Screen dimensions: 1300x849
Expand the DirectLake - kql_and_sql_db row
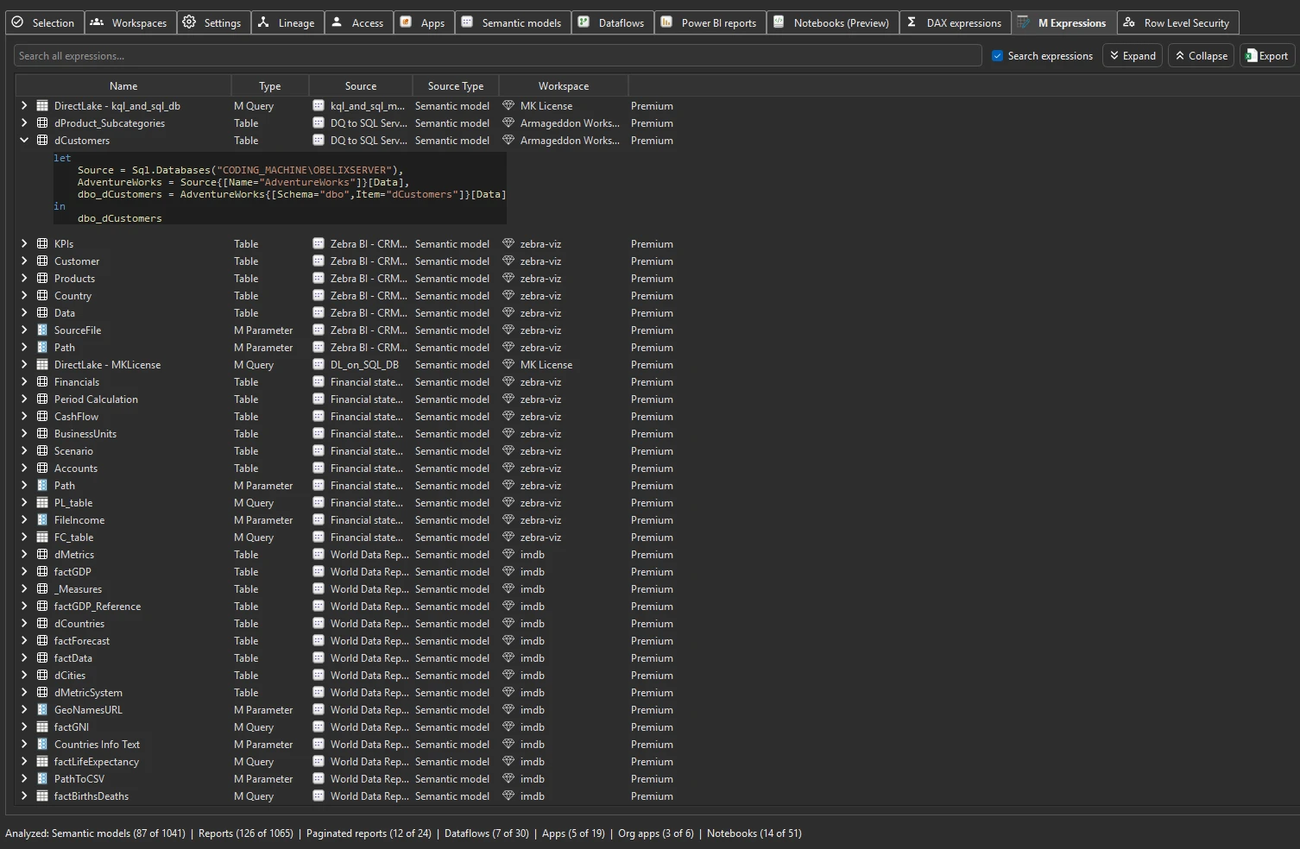click(x=24, y=106)
